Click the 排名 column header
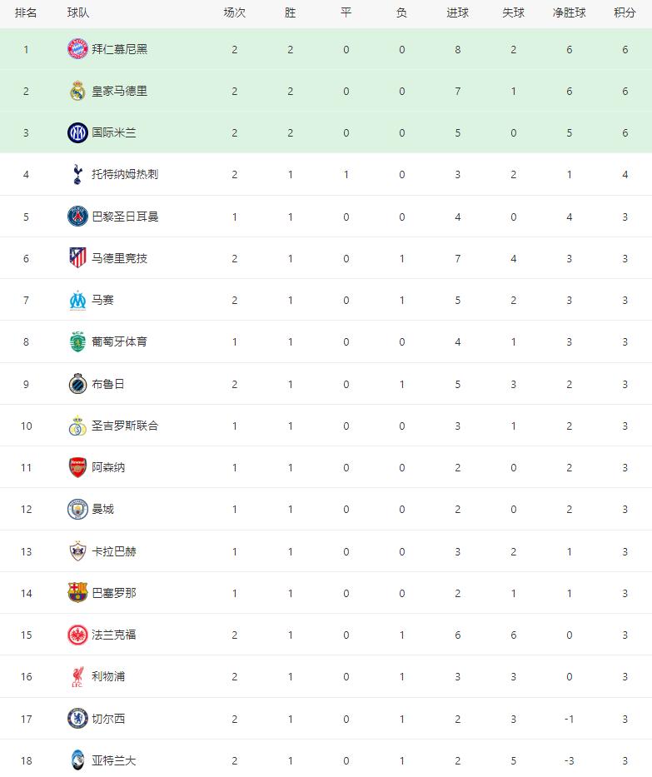 26,13
